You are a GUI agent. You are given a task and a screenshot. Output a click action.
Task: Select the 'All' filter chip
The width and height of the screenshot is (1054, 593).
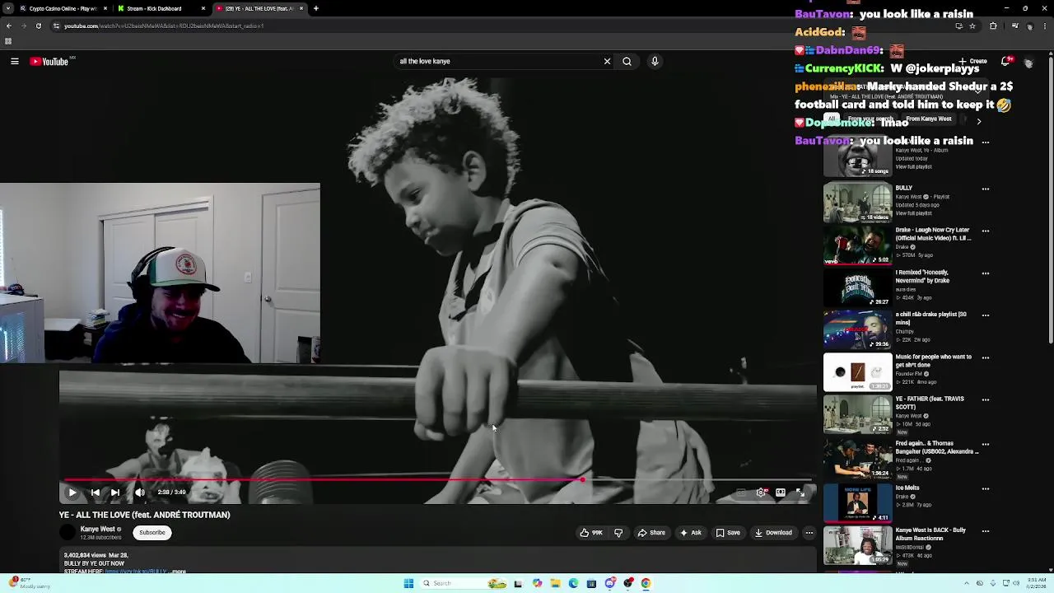point(832,119)
